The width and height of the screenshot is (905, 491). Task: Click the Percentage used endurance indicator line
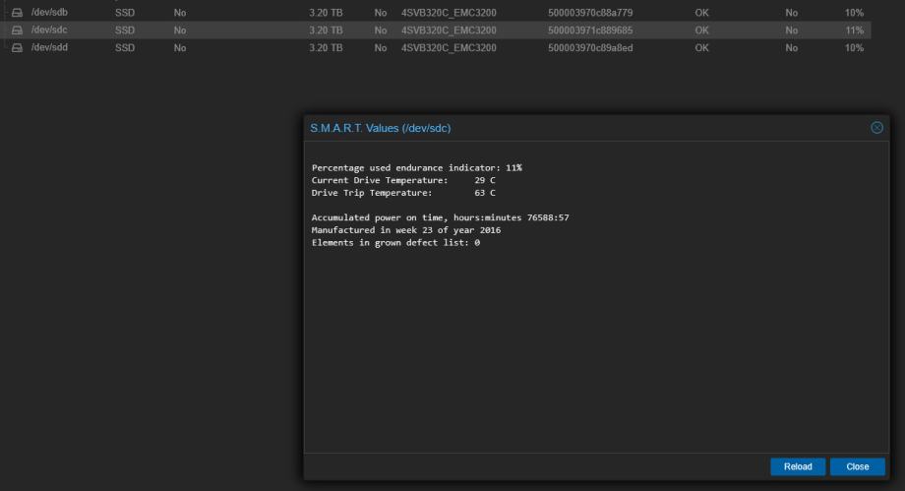pos(417,168)
